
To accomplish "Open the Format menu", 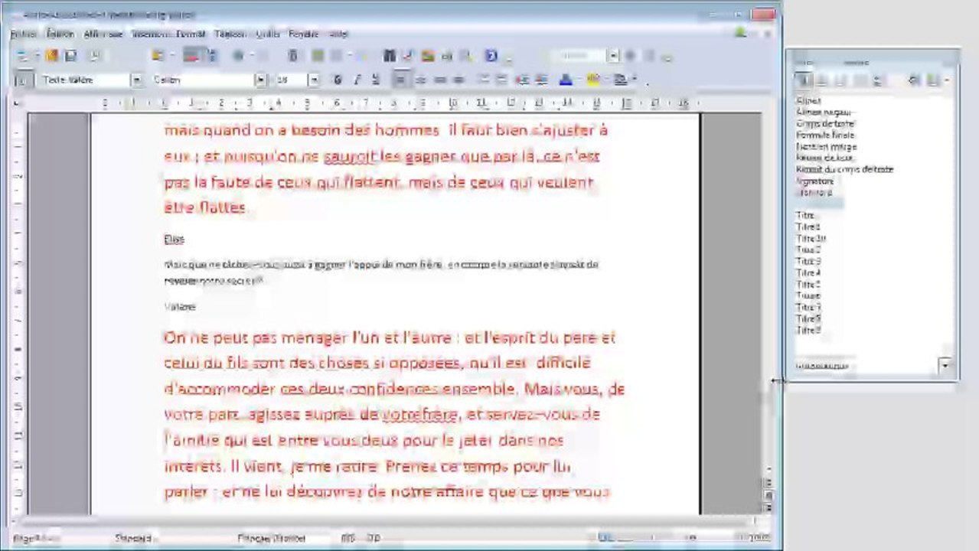I will click(x=191, y=34).
